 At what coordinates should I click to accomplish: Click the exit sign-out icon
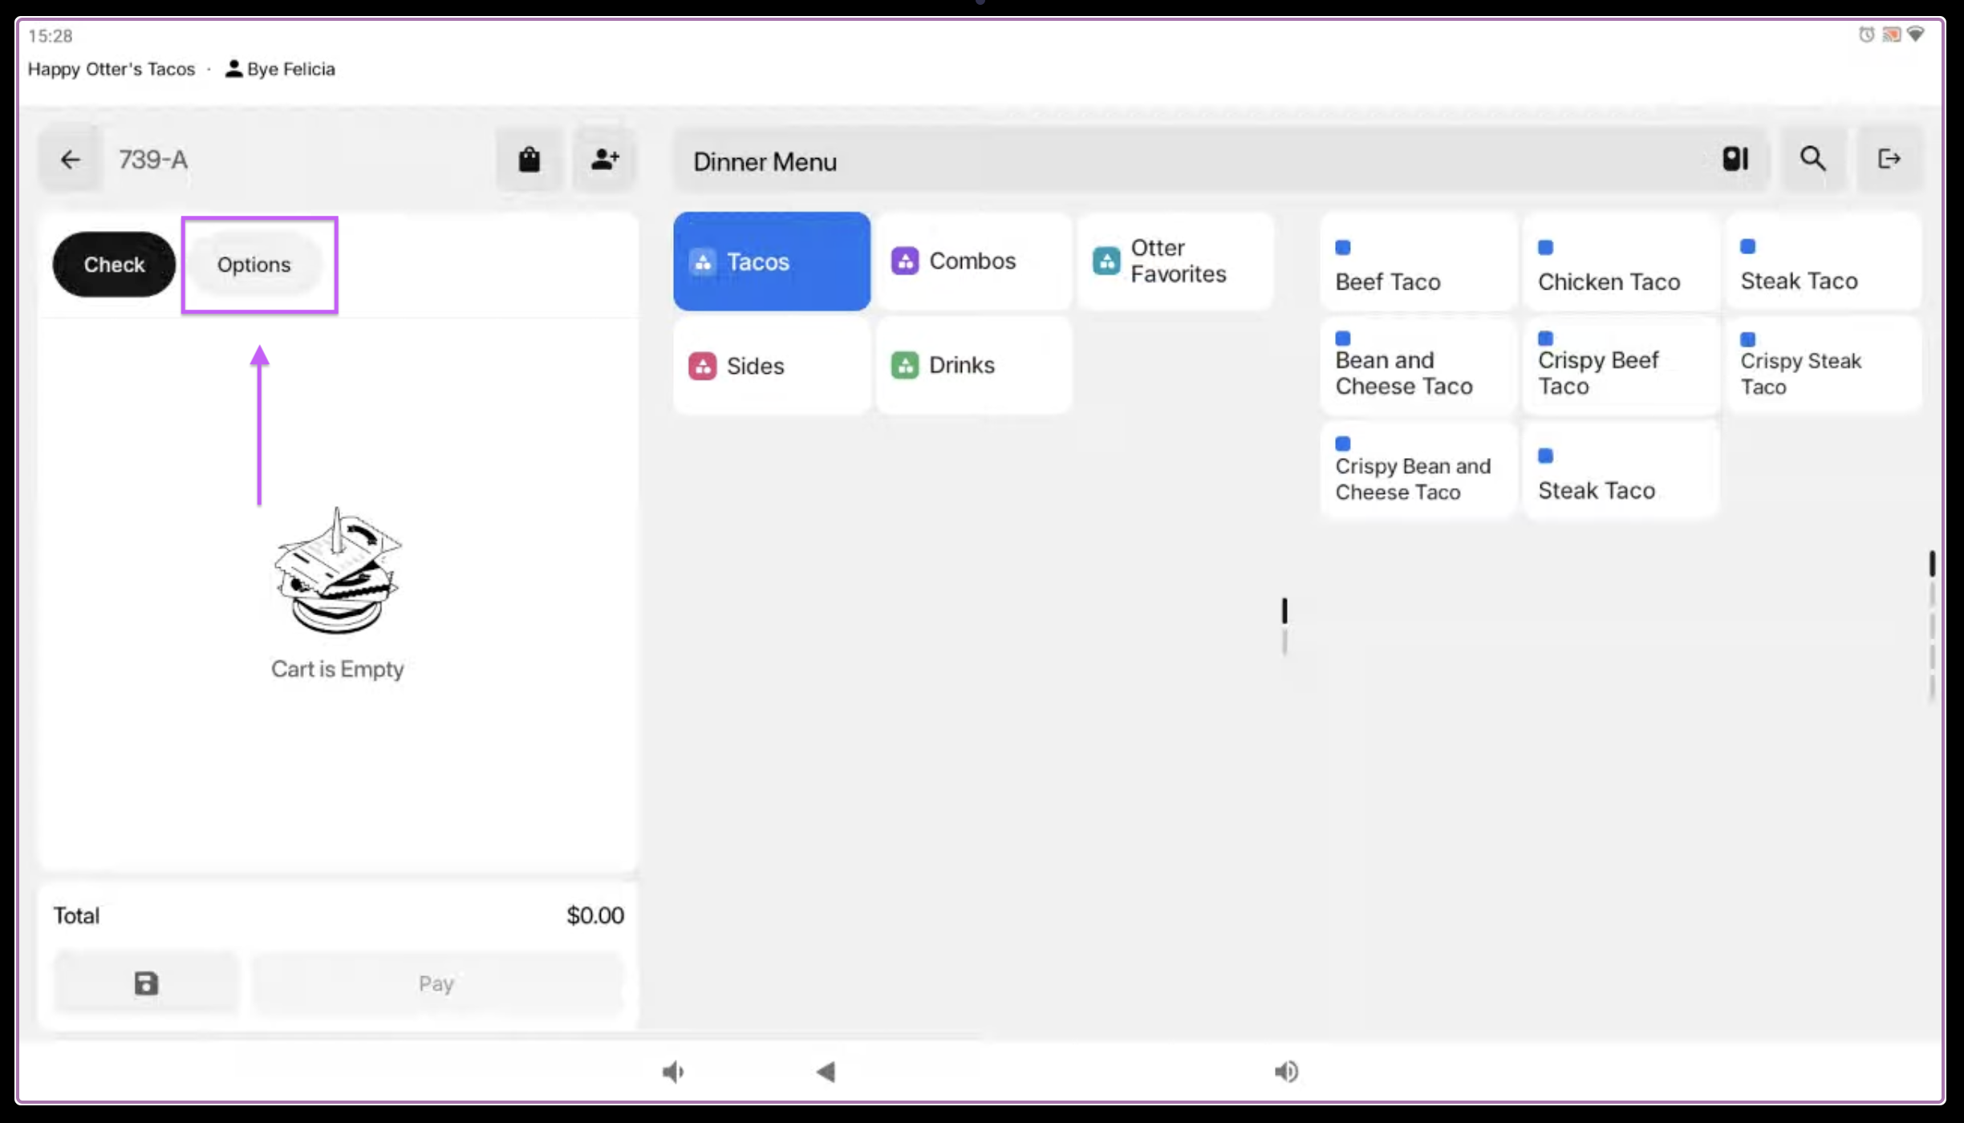[1889, 159]
